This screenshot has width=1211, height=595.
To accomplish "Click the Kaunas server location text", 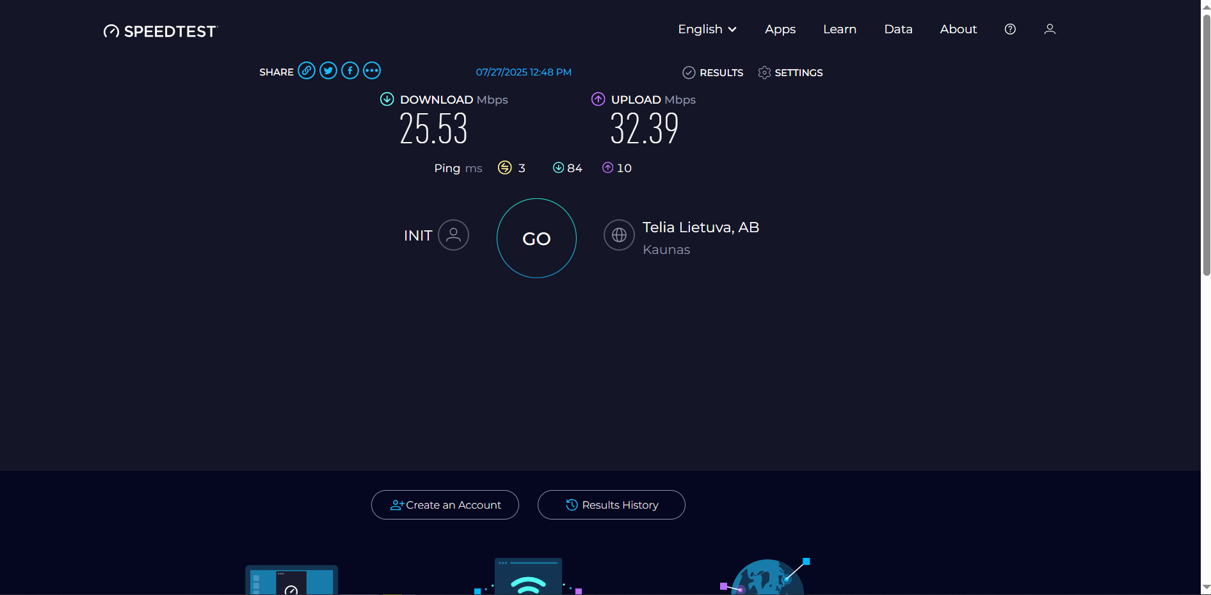I will (x=666, y=250).
